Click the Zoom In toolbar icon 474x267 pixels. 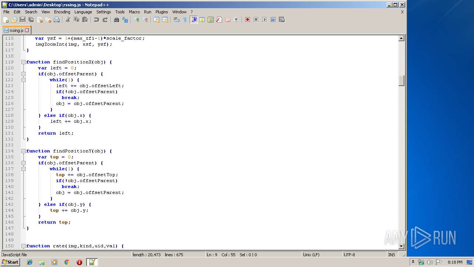(137, 20)
